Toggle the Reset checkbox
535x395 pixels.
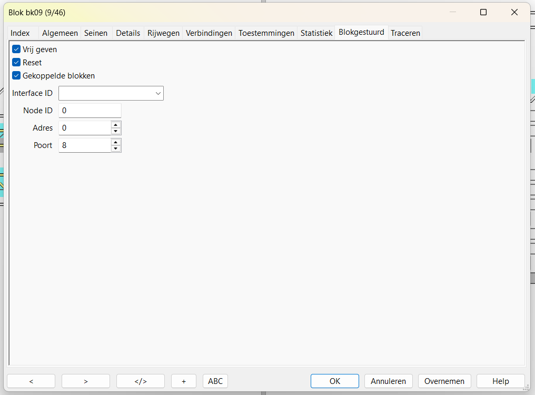(16, 63)
